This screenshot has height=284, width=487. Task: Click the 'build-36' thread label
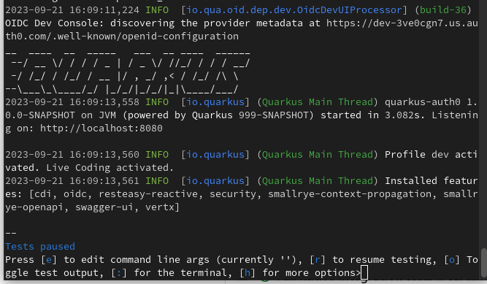click(x=443, y=10)
